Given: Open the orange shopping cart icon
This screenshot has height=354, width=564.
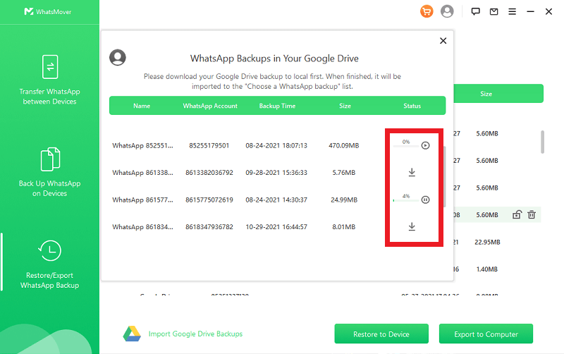Looking at the screenshot, I should (x=427, y=11).
